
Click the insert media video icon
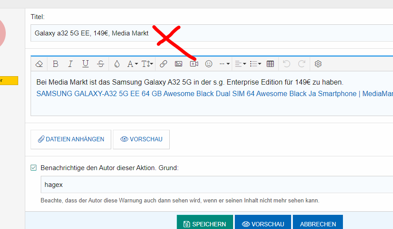pyautogui.click(x=194, y=64)
